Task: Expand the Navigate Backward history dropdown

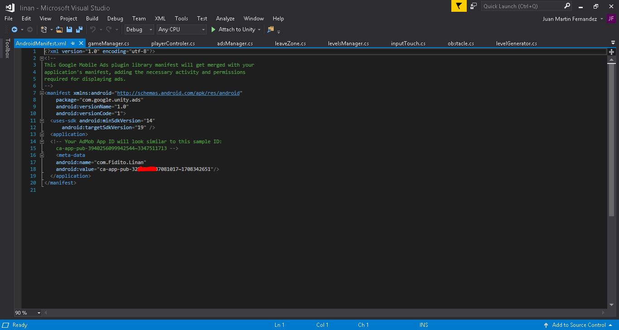Action: (22, 29)
